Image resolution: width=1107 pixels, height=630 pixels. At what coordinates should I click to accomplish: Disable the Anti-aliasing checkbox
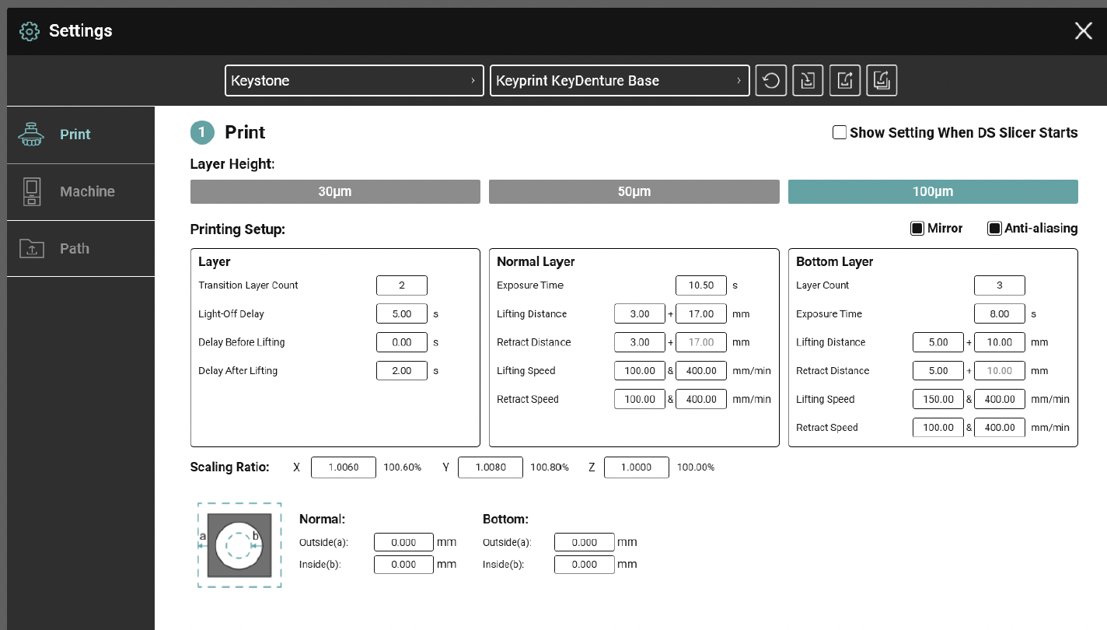994,229
